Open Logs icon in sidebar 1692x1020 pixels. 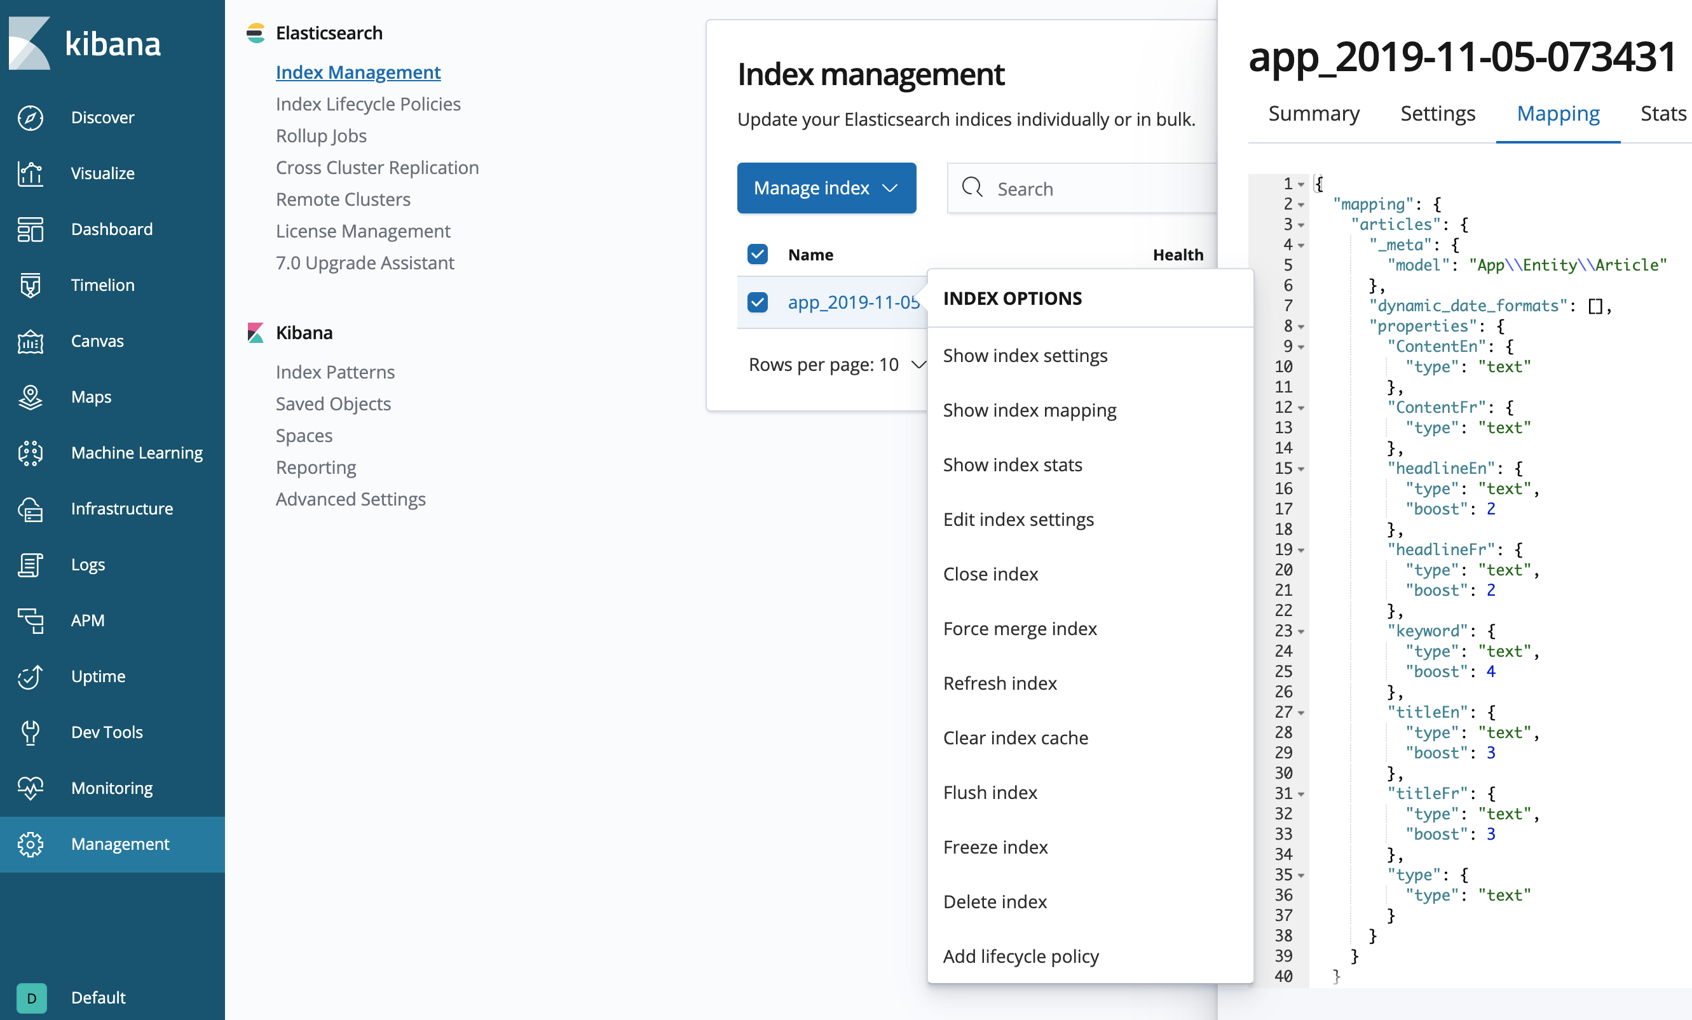tap(31, 565)
